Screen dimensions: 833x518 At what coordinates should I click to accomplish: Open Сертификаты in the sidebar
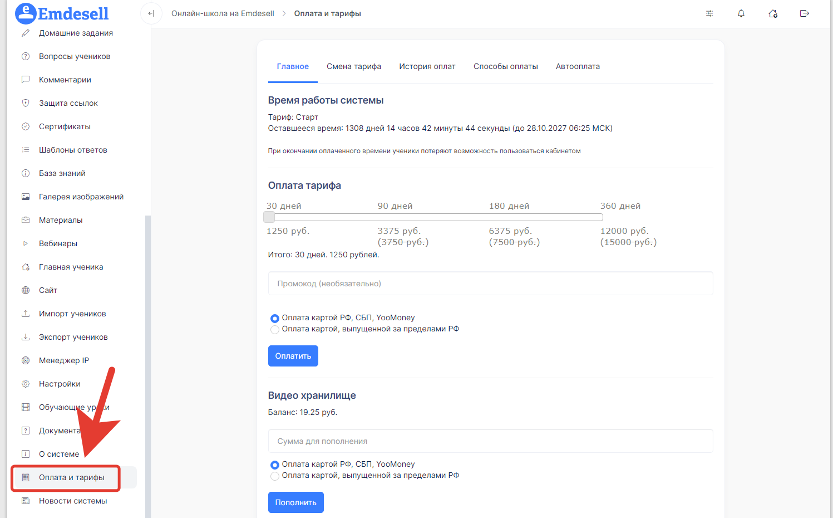pos(65,126)
